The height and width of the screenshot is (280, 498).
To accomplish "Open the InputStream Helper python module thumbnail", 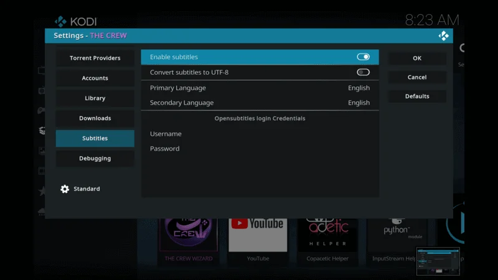I will pyautogui.click(x=397, y=235).
